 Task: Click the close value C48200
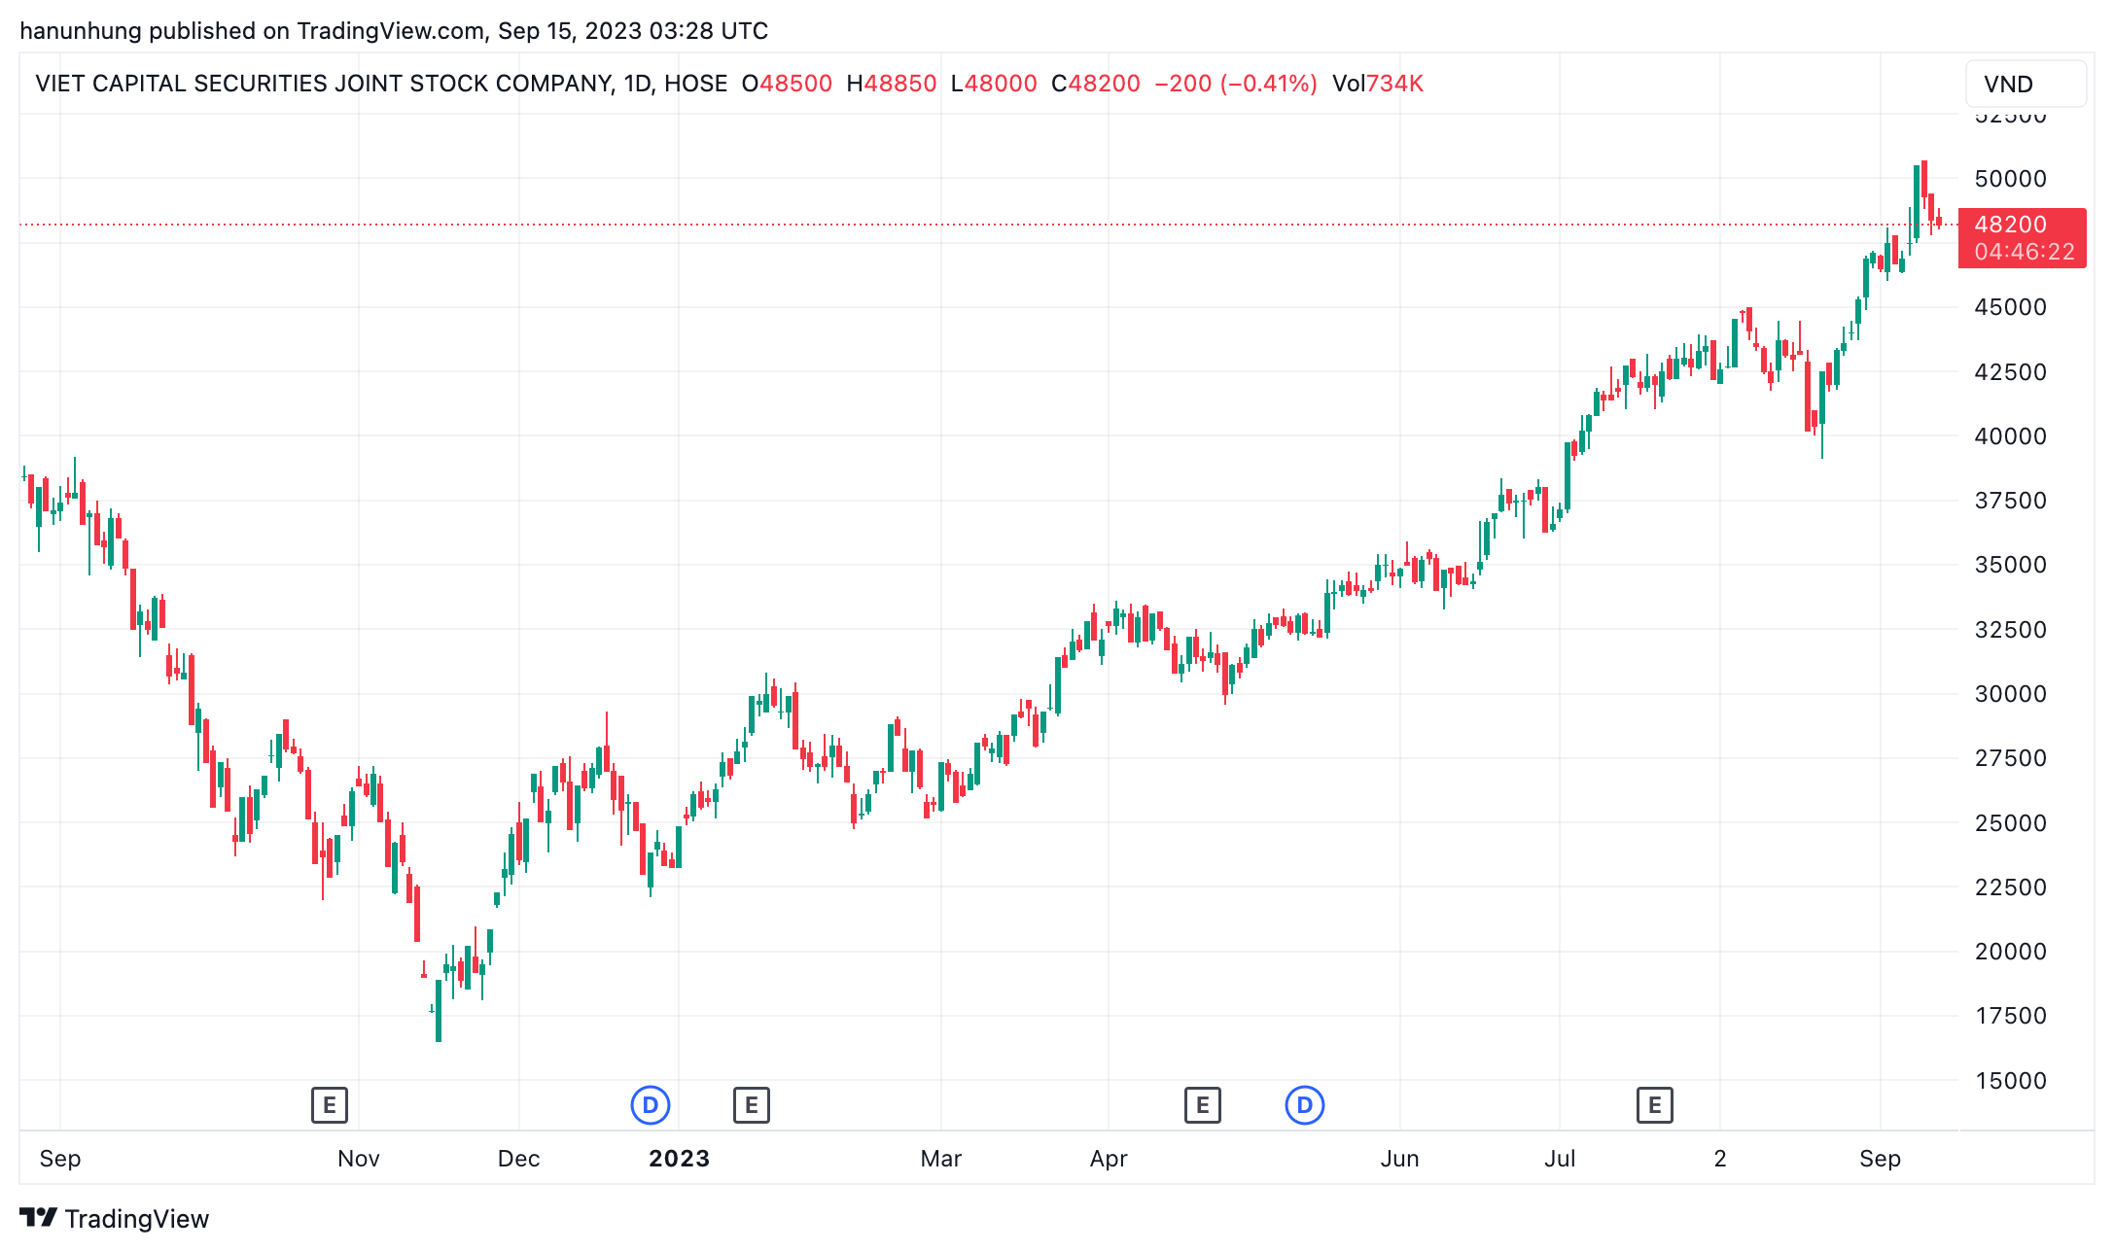[x=1096, y=84]
